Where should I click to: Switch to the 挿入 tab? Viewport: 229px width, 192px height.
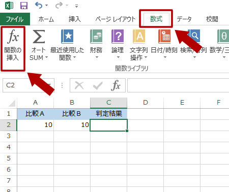(x=75, y=19)
